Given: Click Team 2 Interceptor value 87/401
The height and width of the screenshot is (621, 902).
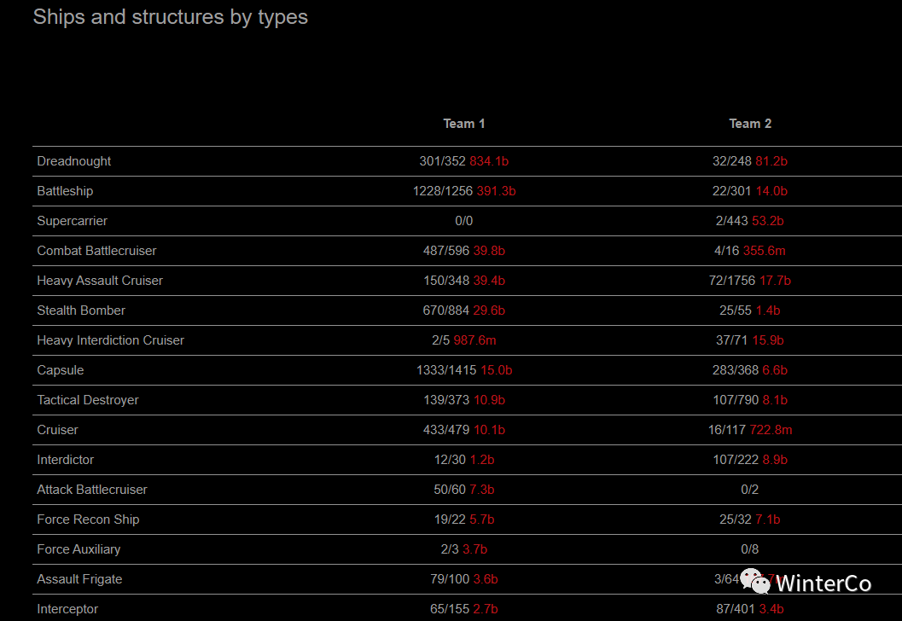Looking at the screenshot, I should tap(736, 610).
